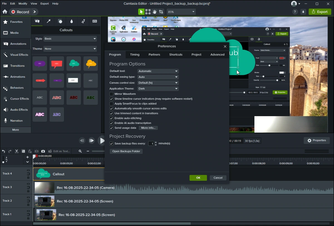Cancel the Preferences dialog
The width and height of the screenshot is (334, 226).
click(x=218, y=178)
